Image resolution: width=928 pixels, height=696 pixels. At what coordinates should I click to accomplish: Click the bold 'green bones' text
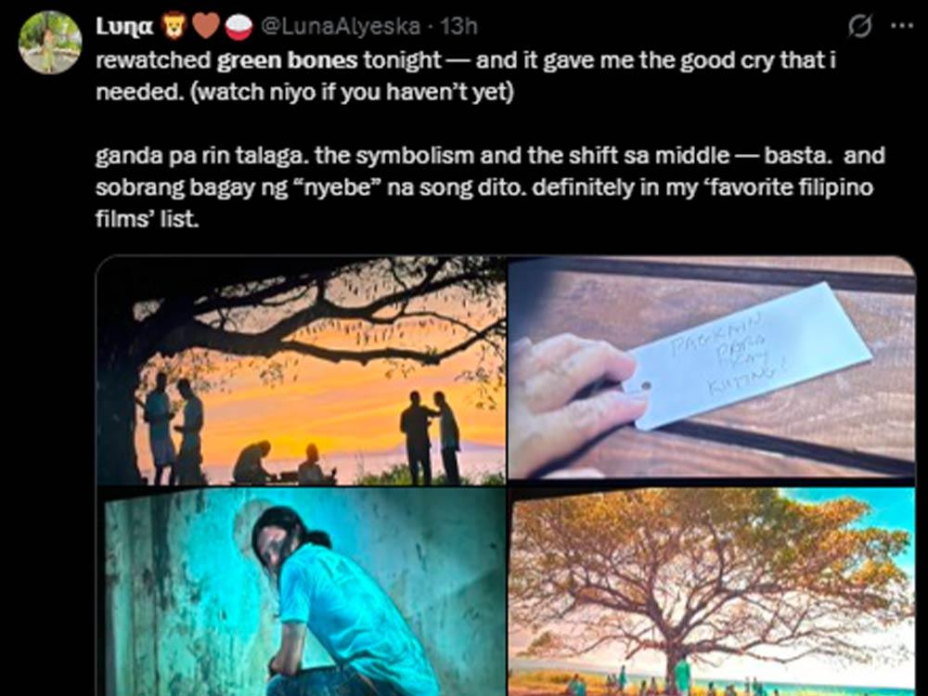pos(287,60)
